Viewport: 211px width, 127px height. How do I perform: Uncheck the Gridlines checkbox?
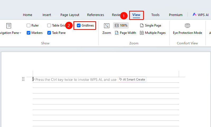coord(79,25)
